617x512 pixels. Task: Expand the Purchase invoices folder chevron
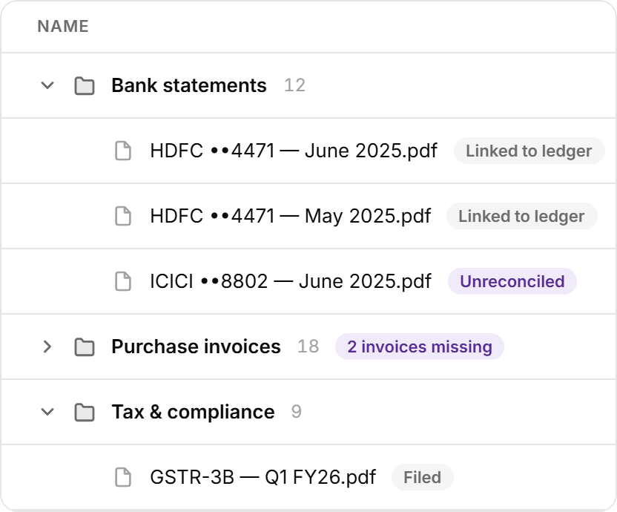pos(47,347)
